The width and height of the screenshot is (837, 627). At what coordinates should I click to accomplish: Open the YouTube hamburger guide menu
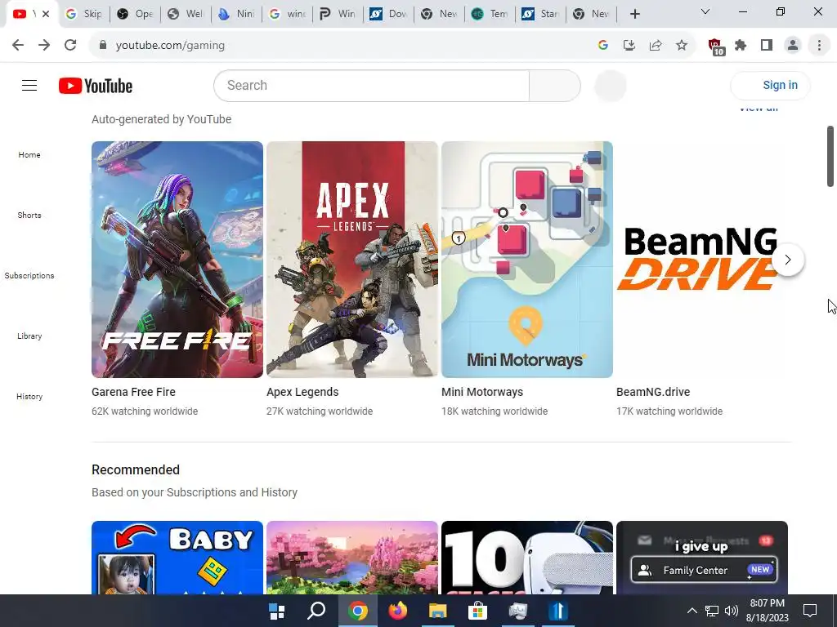(29, 85)
